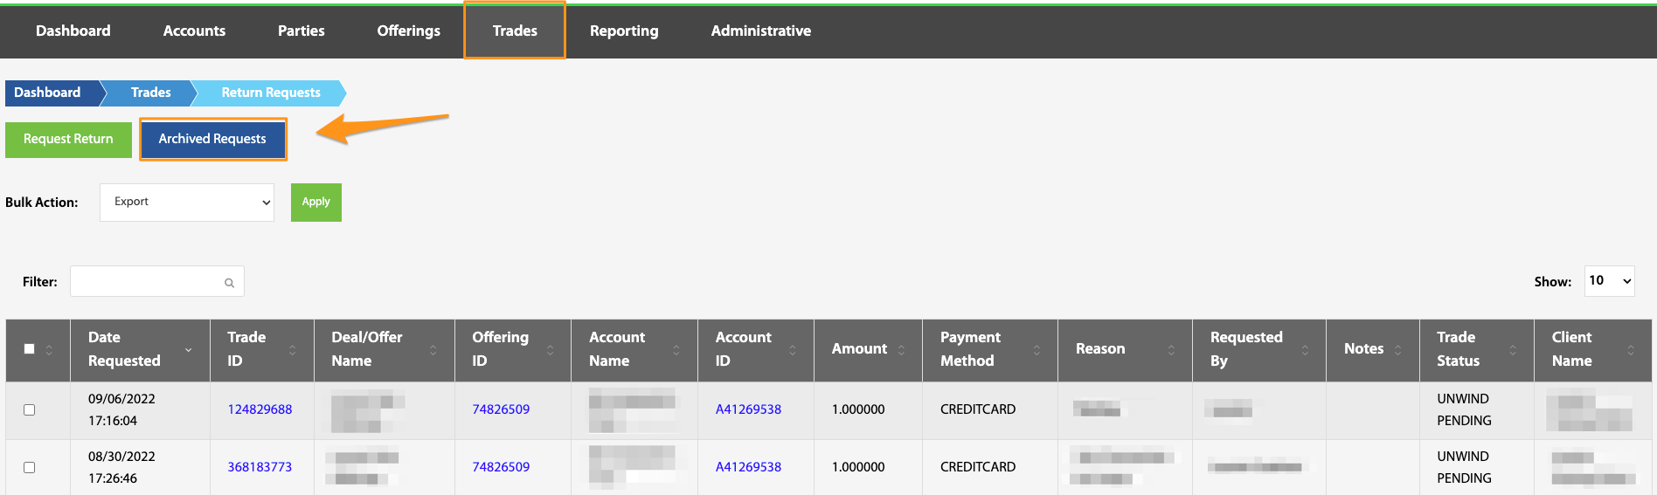Open the Show 10 entries dropdown
The image size is (1657, 495).
pyautogui.click(x=1609, y=280)
